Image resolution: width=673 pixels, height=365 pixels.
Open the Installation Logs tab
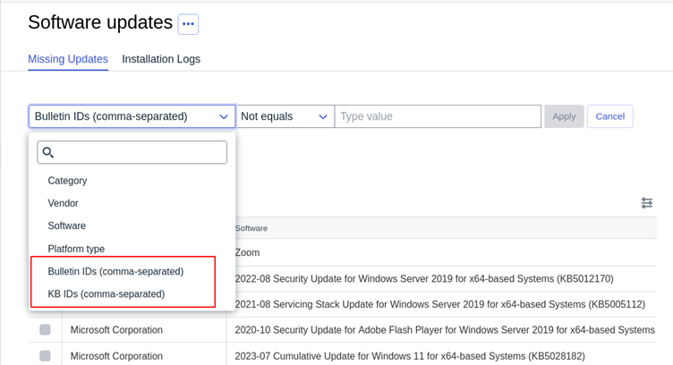tap(161, 59)
